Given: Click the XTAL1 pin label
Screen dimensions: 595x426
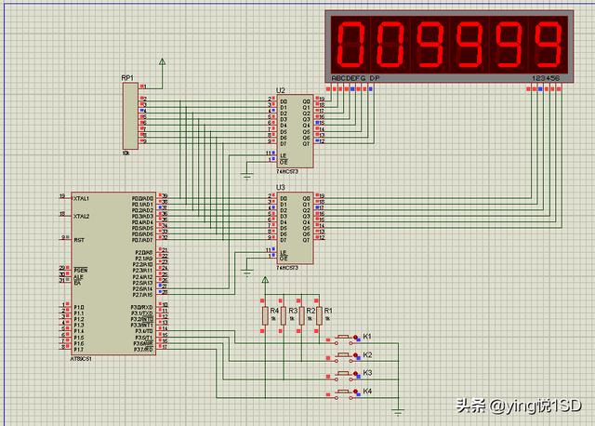Looking at the screenshot, I should (81, 198).
